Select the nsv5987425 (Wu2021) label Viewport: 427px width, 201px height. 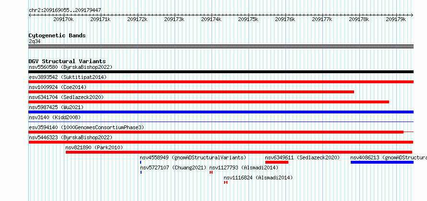56,107
